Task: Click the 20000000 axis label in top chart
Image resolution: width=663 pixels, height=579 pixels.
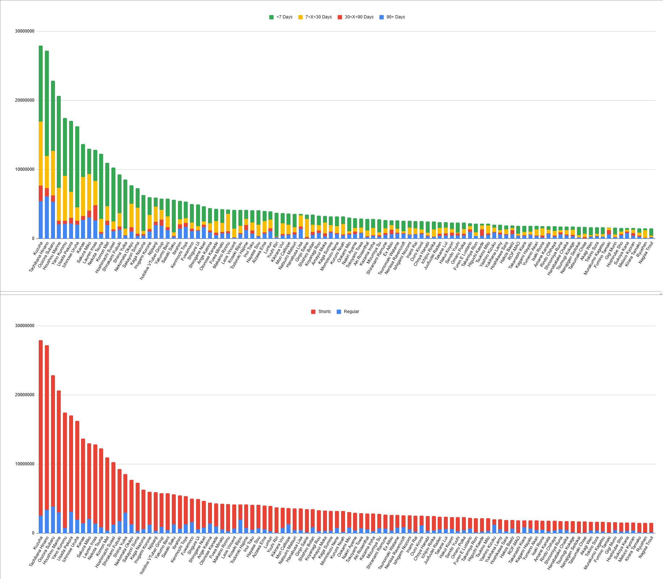Action: coord(25,100)
